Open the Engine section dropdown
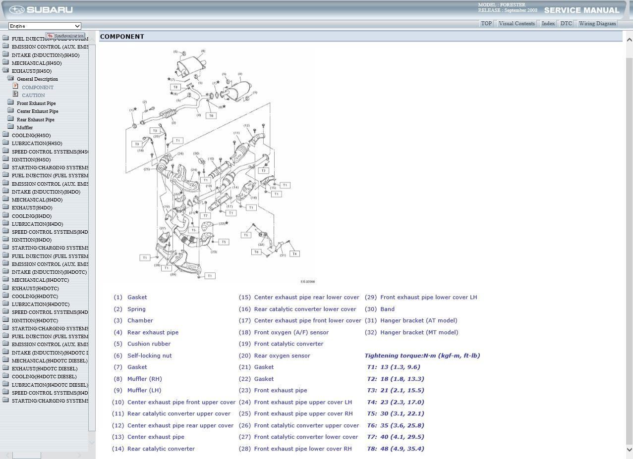The height and width of the screenshot is (459, 633). [45, 26]
